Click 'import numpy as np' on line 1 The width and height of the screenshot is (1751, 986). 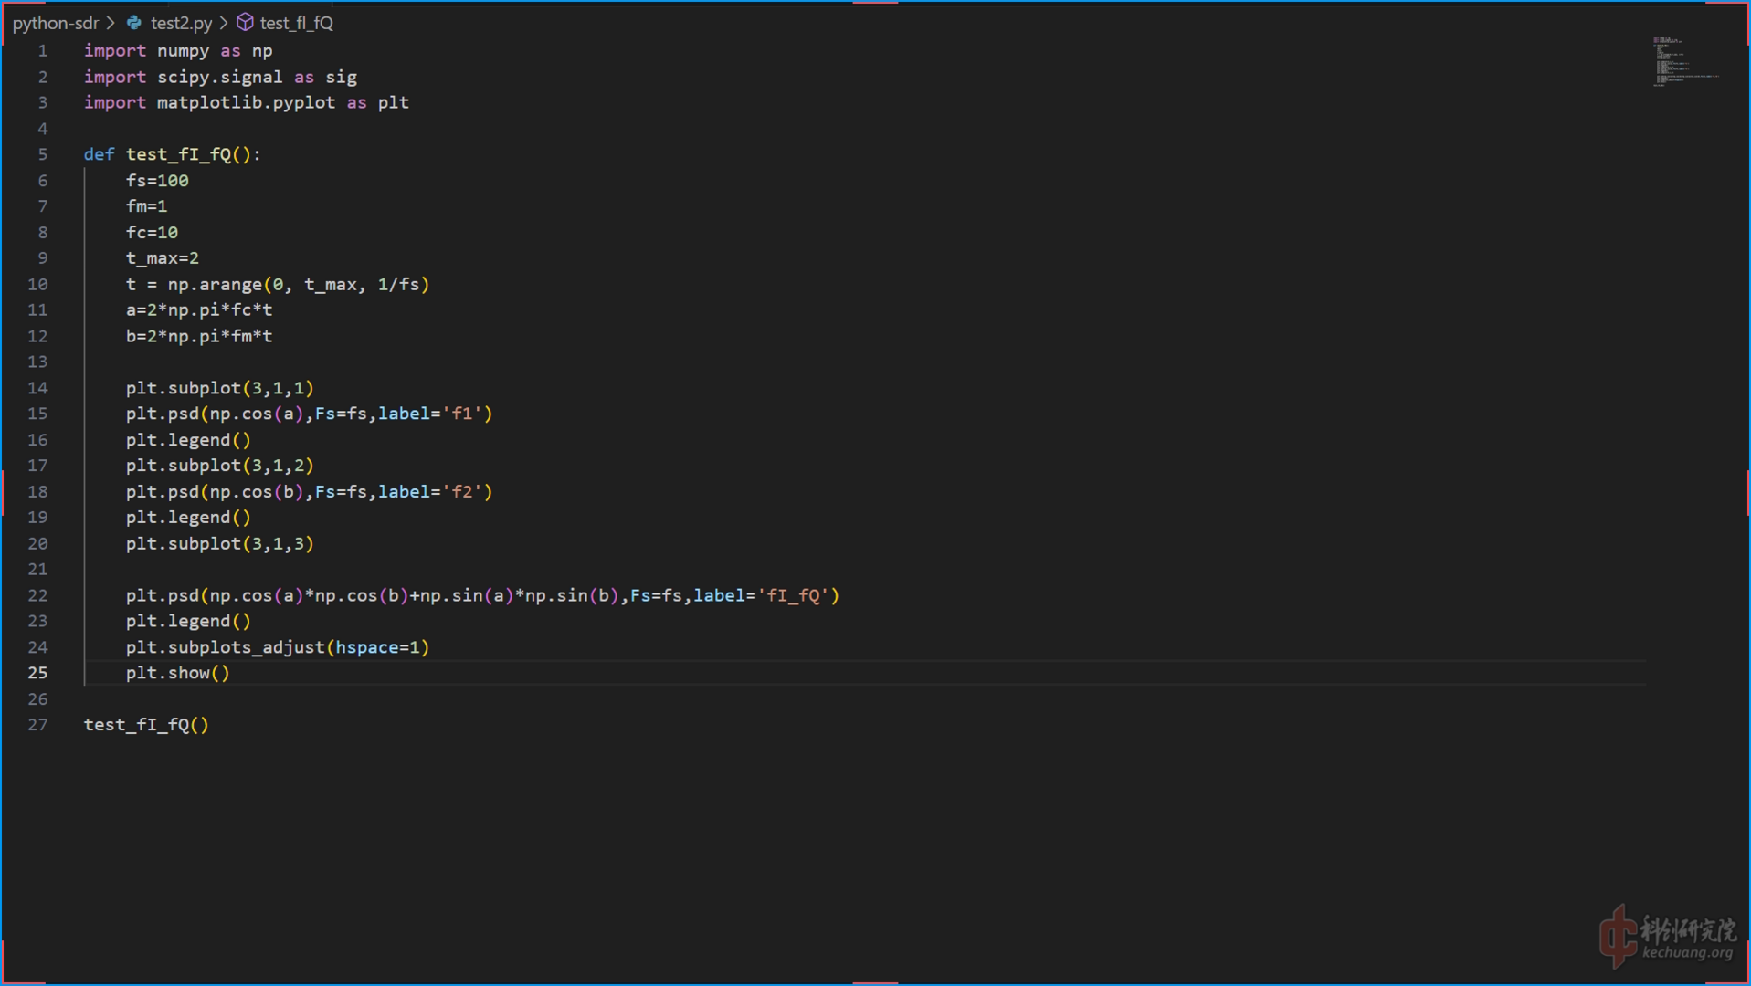[178, 51]
